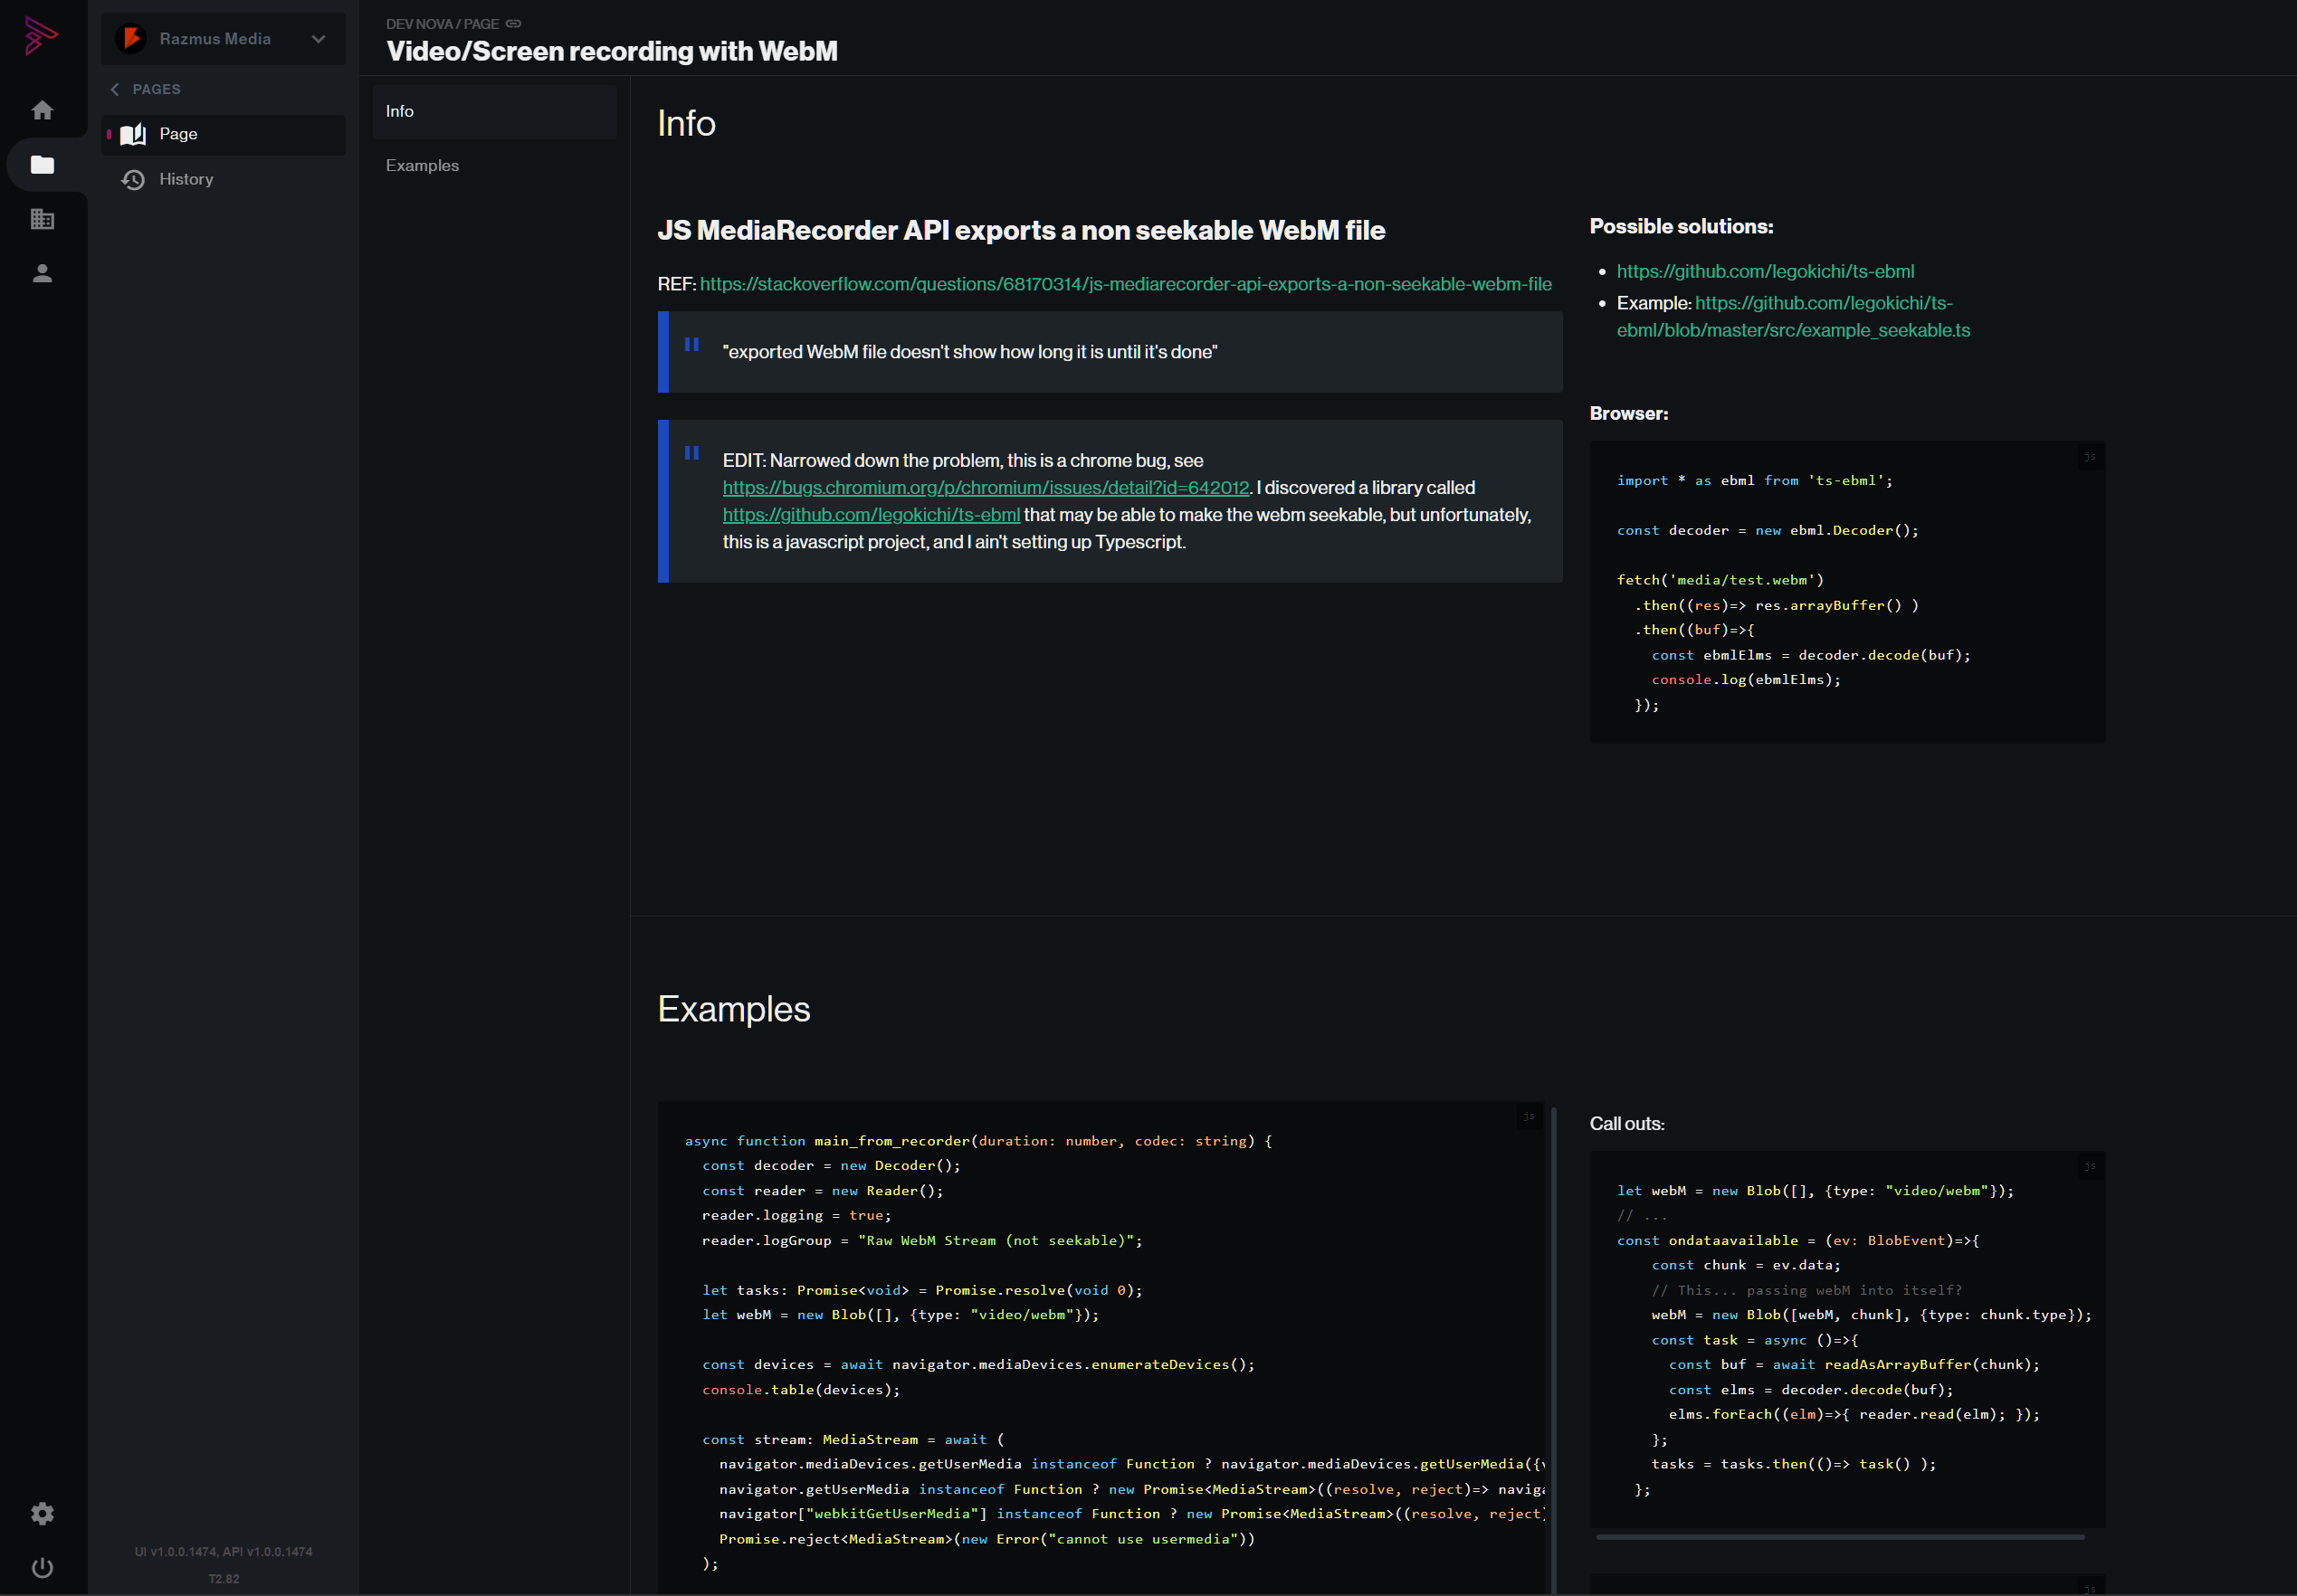Screen dimensions: 2297x1596
Task: Open the organization building icon
Action: [x=42, y=219]
